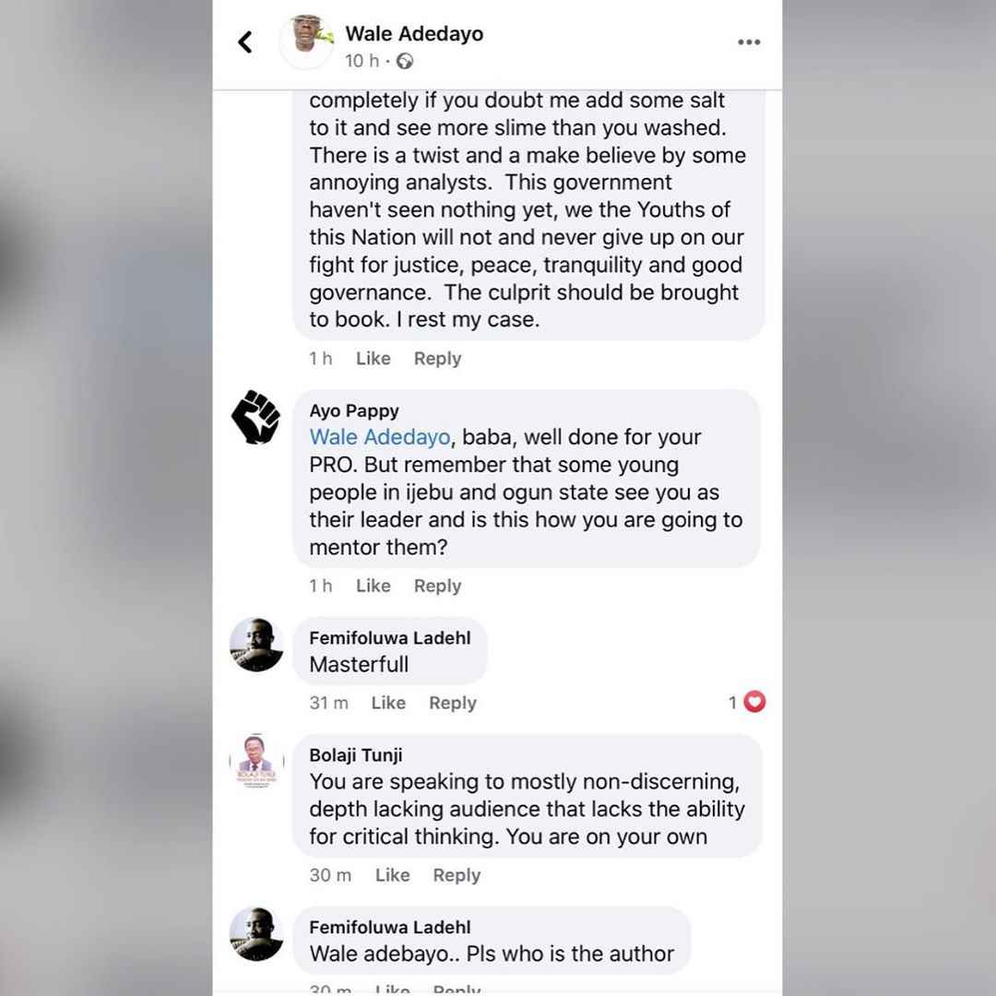Open the three-dot post options menu
The image size is (996, 996).
pyautogui.click(x=749, y=41)
